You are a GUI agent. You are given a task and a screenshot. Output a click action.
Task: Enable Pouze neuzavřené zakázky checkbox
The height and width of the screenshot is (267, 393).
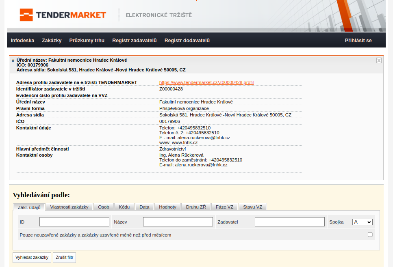pyautogui.click(x=370, y=235)
